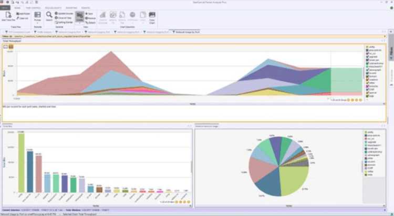Click first legend swatch in pie chart legend
This screenshot has height=216, width=394.
pyautogui.click(x=366, y=132)
